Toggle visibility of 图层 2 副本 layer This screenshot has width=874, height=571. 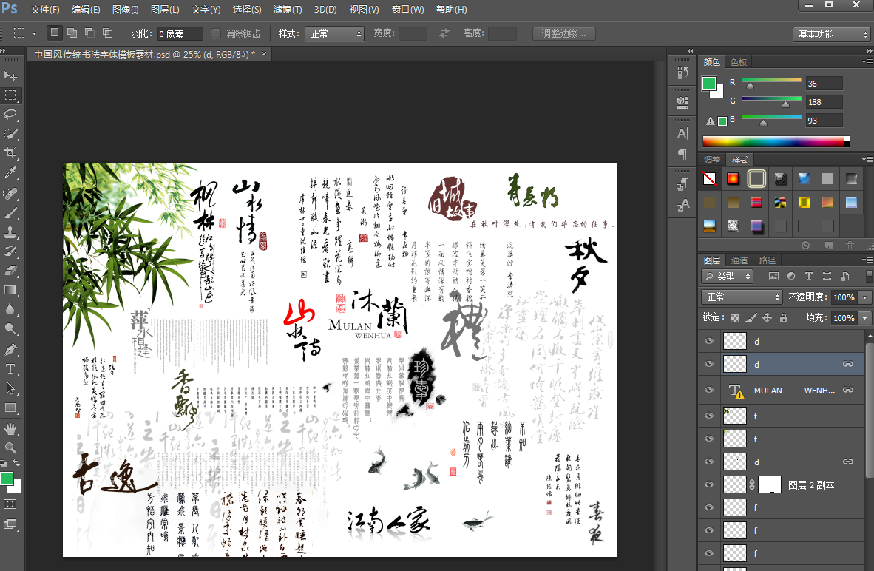710,485
